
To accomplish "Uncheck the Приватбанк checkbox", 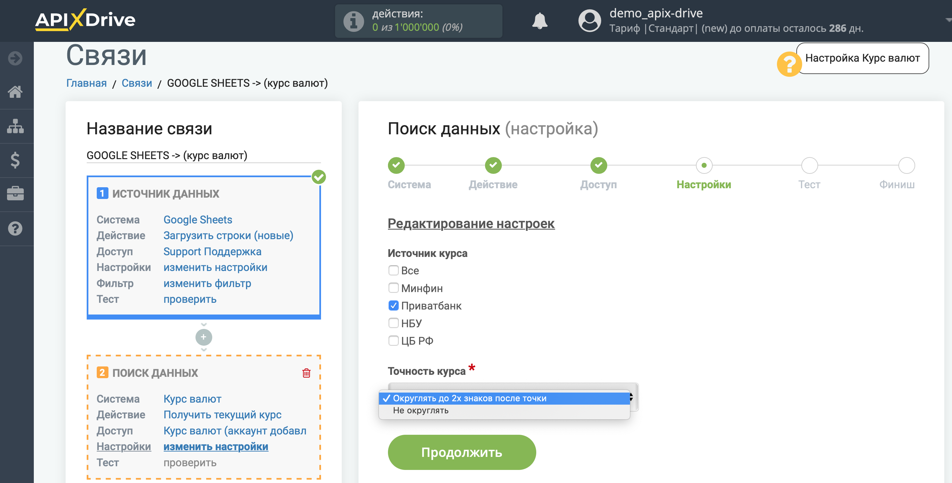I will point(393,305).
